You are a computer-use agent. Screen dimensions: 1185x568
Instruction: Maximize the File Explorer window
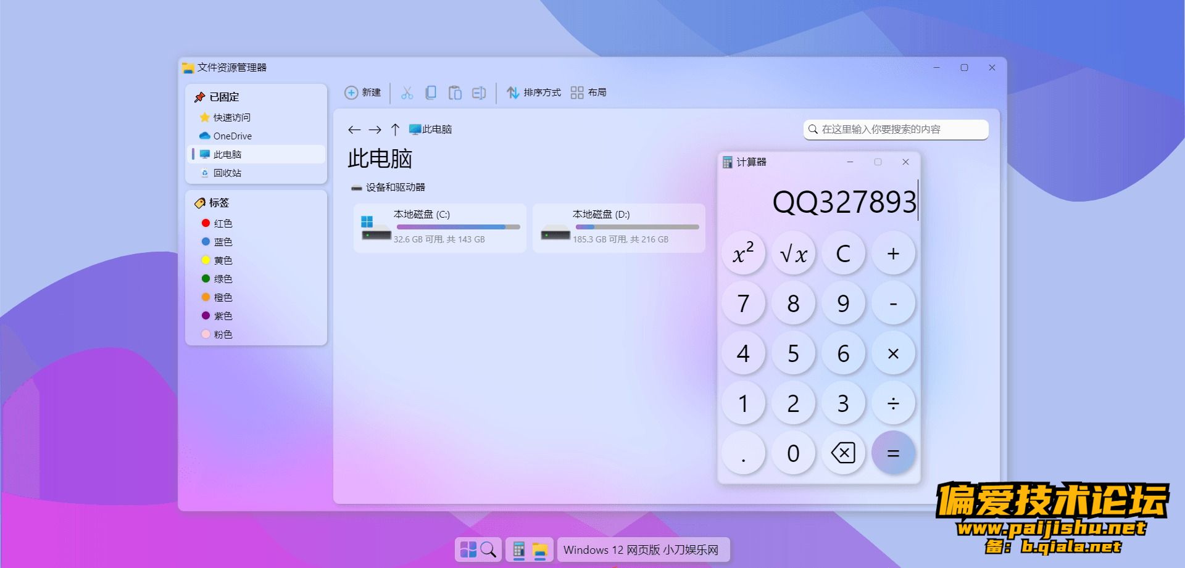tap(964, 68)
